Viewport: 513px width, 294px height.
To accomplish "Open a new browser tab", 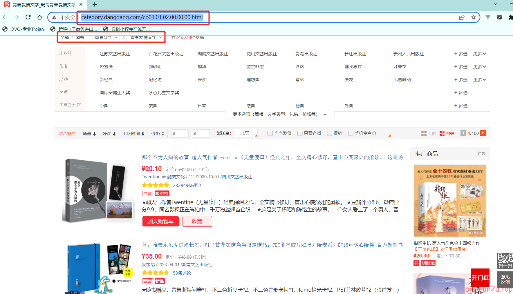I will click(x=95, y=5).
